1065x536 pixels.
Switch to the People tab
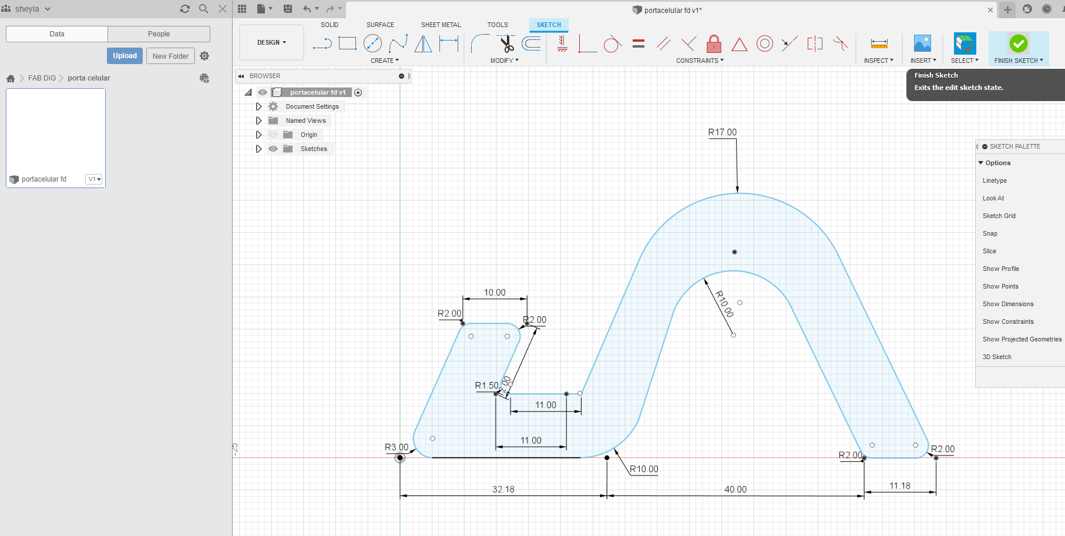coord(159,34)
